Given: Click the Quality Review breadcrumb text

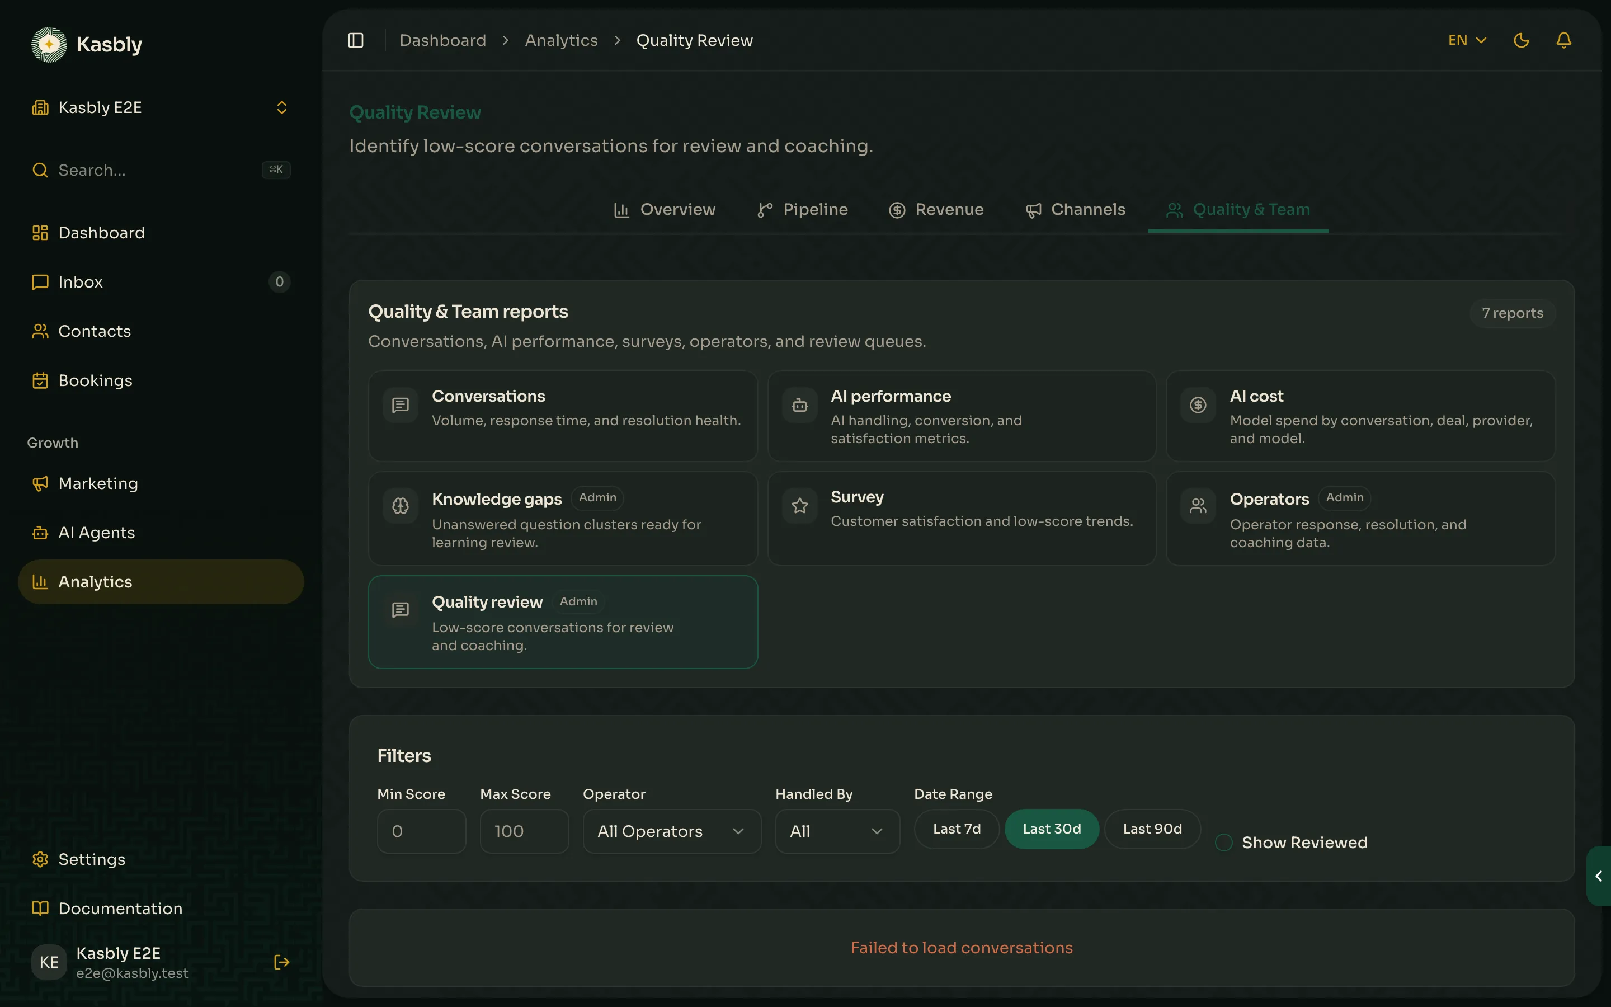Looking at the screenshot, I should [x=694, y=41].
